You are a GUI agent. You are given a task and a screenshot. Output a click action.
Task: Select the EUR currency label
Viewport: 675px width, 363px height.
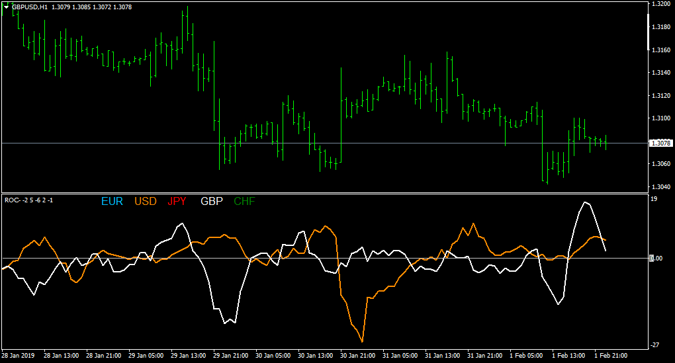click(x=112, y=201)
